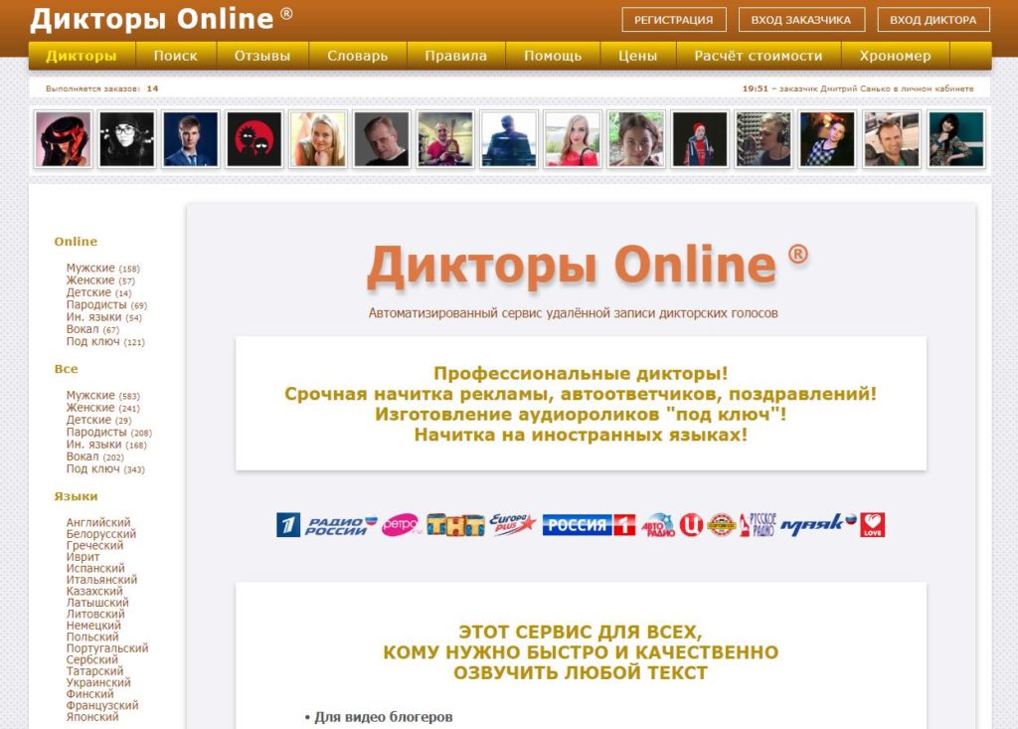Click the Россия 1 logo
The height and width of the screenshot is (729, 1018).
[x=589, y=525]
